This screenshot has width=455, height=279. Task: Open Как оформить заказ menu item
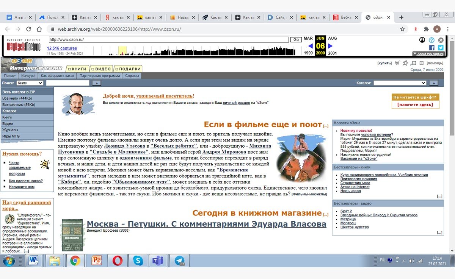click(x=58, y=76)
